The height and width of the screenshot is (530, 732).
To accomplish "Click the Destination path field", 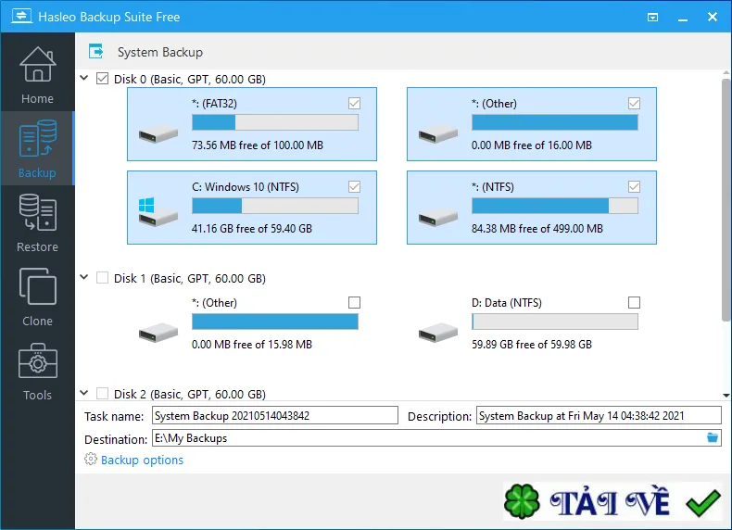I will click(428, 438).
